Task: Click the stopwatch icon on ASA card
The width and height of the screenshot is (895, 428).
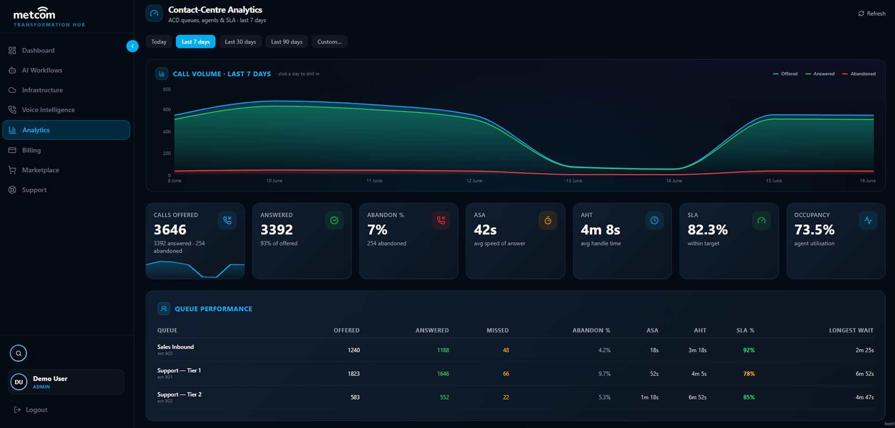Action: [548, 220]
